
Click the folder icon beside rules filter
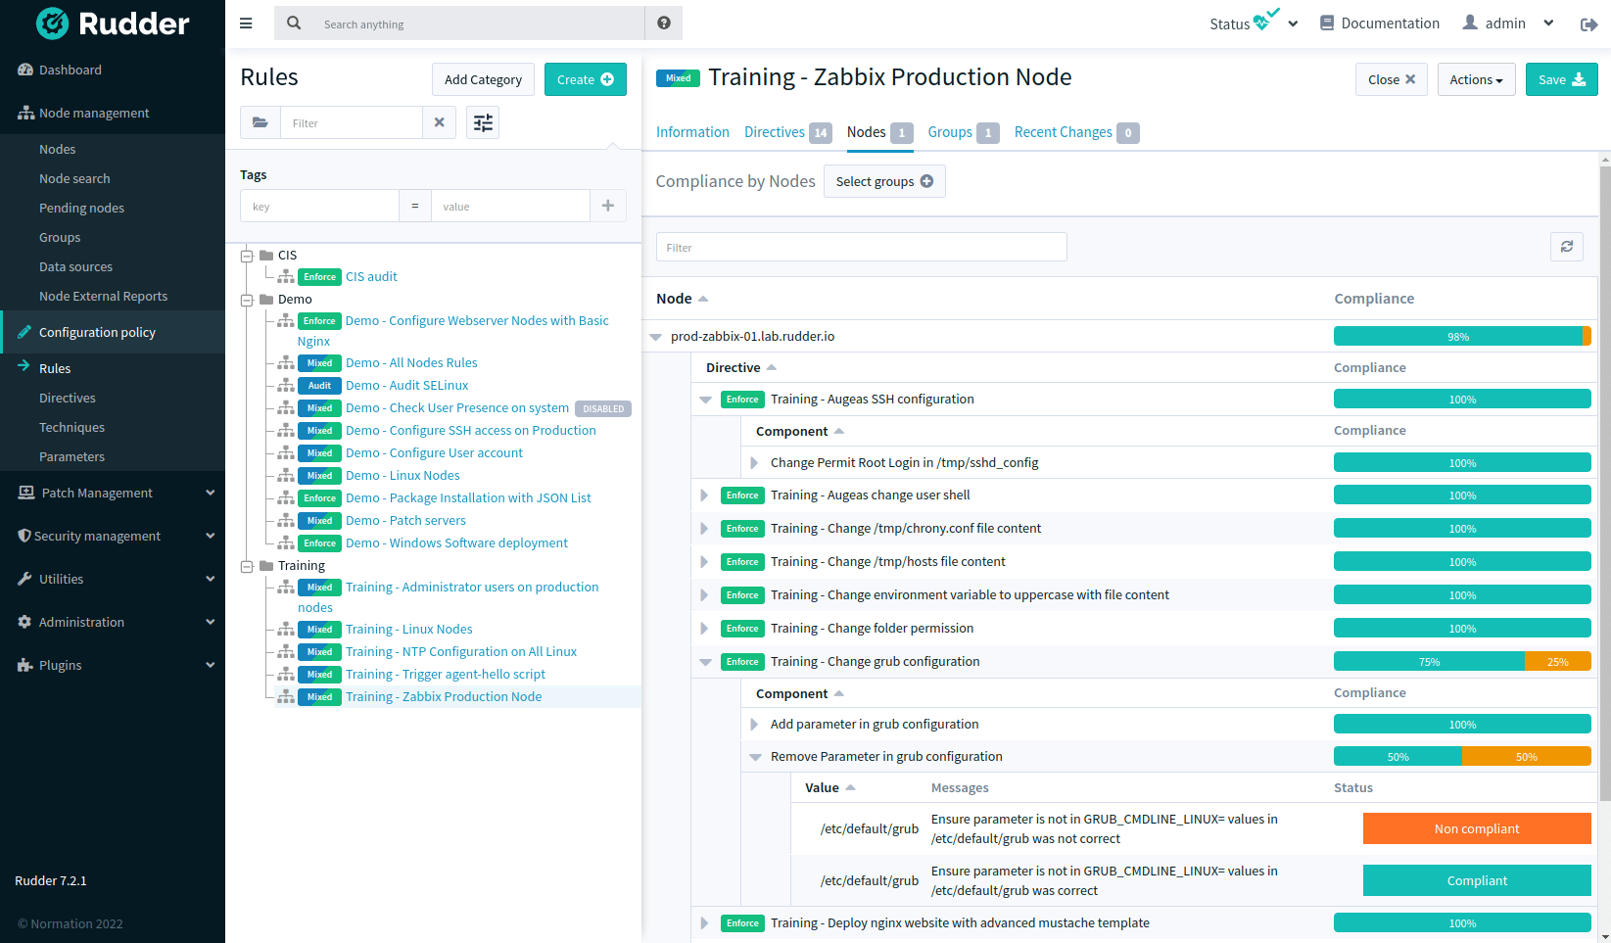[261, 122]
